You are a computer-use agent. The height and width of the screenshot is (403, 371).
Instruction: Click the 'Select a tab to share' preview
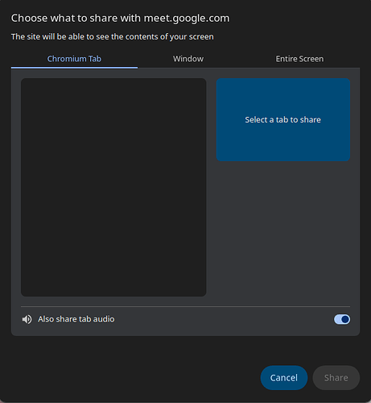(x=283, y=119)
